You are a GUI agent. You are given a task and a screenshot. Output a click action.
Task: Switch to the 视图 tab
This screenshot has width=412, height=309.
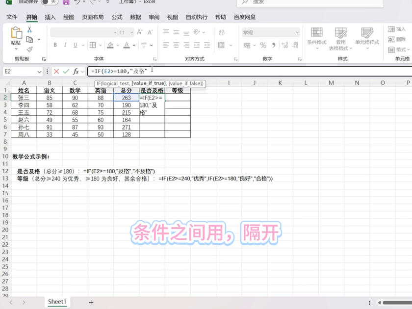point(172,17)
